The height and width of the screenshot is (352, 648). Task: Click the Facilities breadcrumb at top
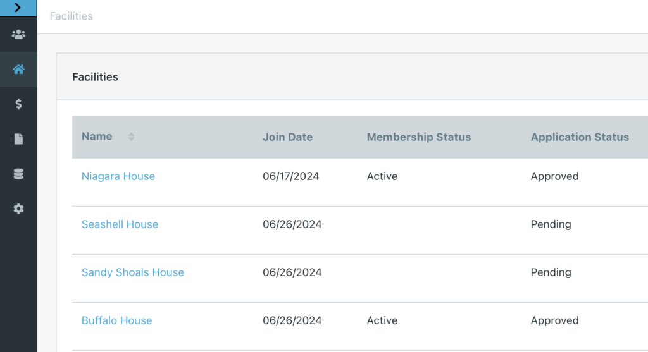[71, 16]
